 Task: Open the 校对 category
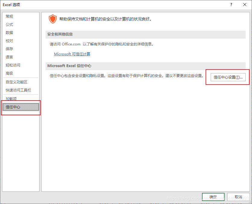coord(20,41)
